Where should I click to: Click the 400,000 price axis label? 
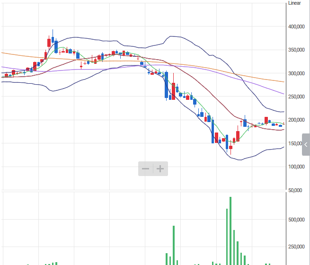pos(296,26)
